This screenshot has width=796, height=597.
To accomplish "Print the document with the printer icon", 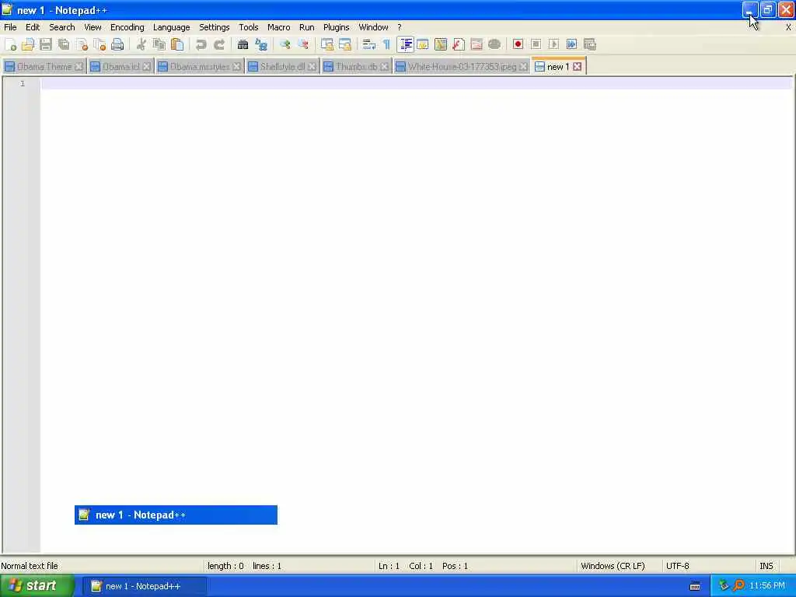I will point(118,44).
